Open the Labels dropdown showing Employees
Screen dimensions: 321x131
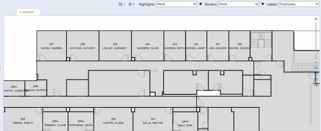pyautogui.click(x=299, y=4)
